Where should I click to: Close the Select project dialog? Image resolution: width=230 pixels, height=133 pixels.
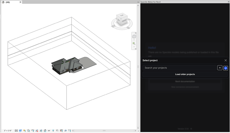[226, 60]
